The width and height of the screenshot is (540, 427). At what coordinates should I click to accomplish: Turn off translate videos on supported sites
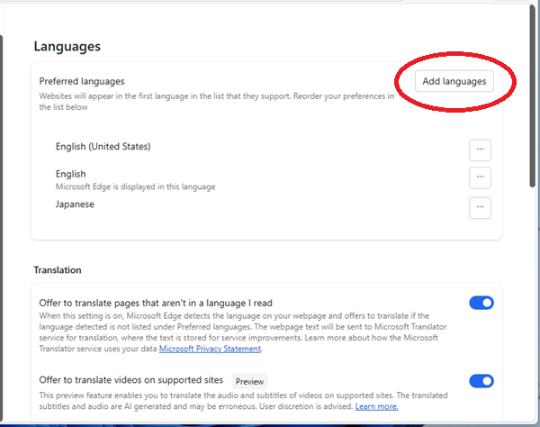481,381
